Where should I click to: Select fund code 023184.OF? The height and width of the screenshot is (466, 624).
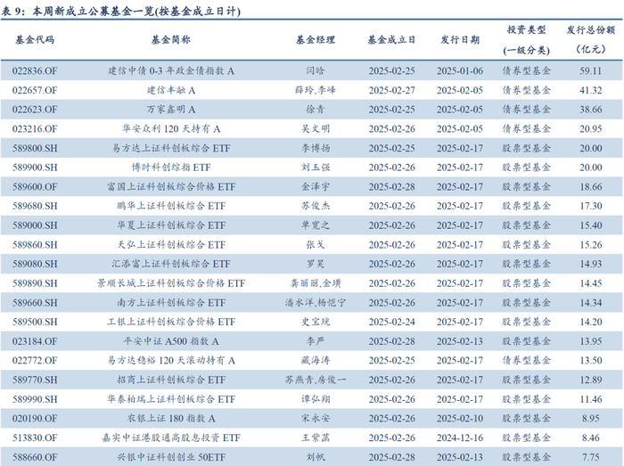tap(35, 341)
